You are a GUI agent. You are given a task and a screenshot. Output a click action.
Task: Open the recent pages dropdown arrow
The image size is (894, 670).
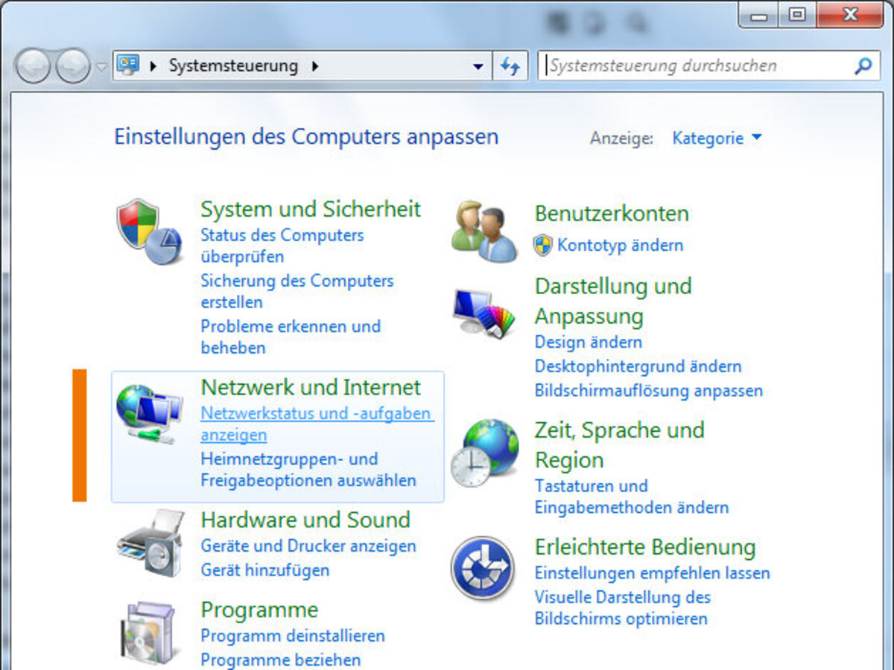point(101,66)
